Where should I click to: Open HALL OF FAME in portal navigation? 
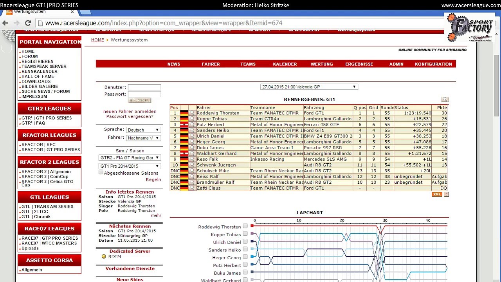tap(38, 77)
